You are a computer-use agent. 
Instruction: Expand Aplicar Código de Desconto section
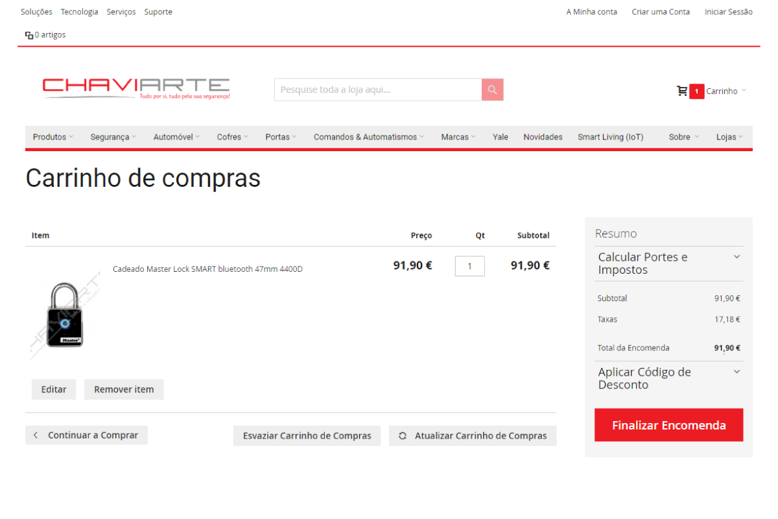point(668,378)
